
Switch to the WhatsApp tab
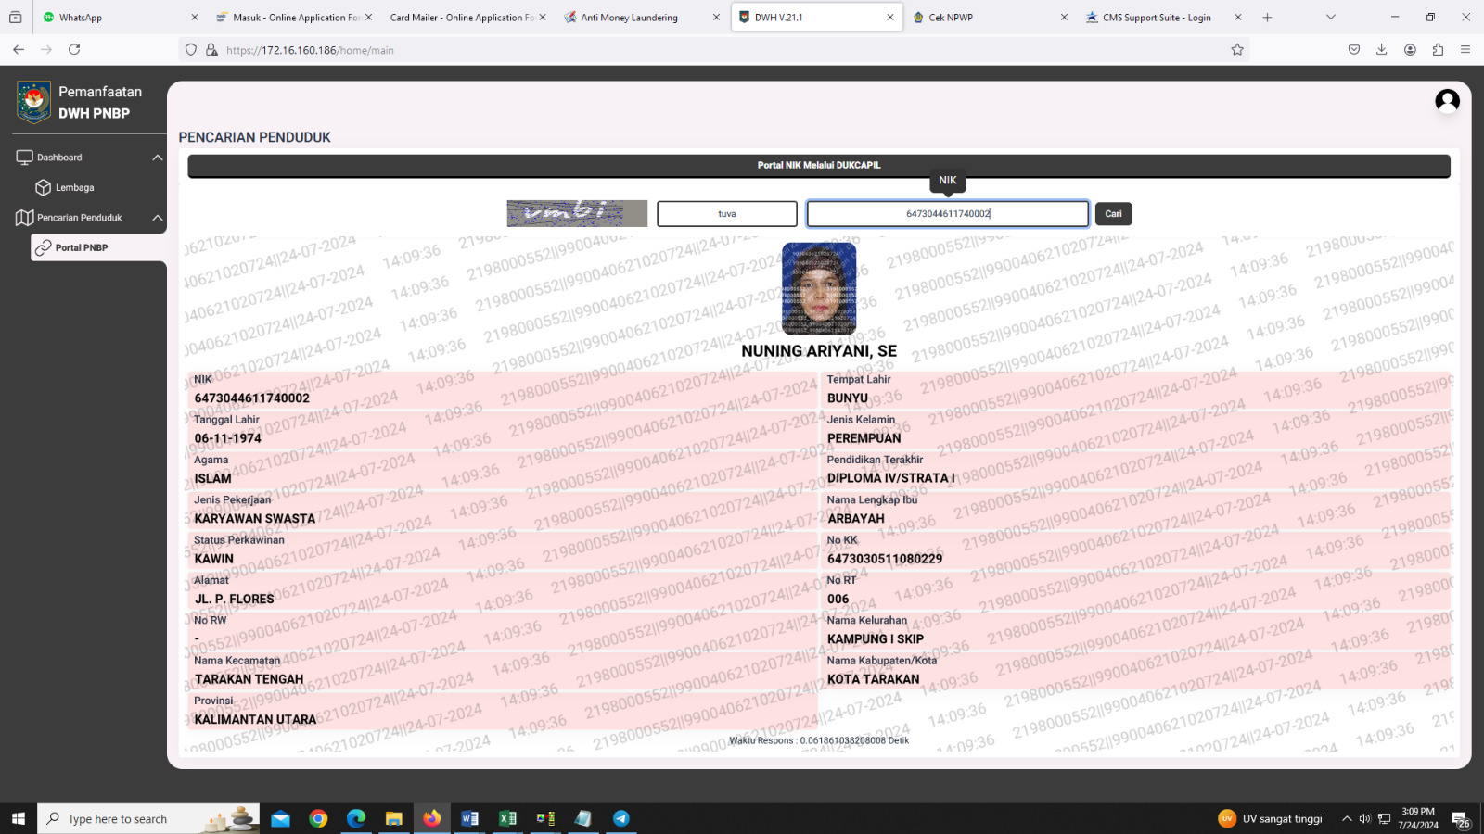coord(111,18)
